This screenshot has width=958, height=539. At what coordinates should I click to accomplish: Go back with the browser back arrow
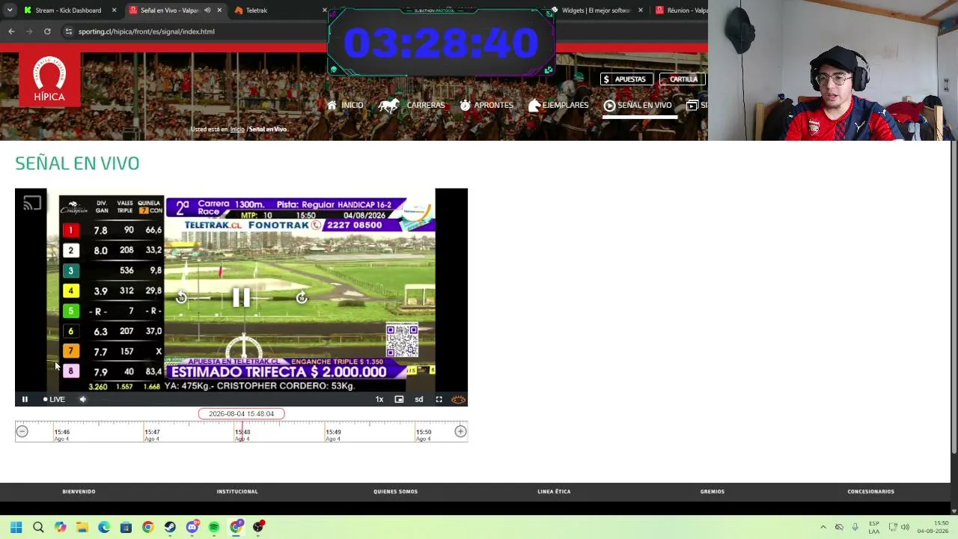pyautogui.click(x=11, y=31)
